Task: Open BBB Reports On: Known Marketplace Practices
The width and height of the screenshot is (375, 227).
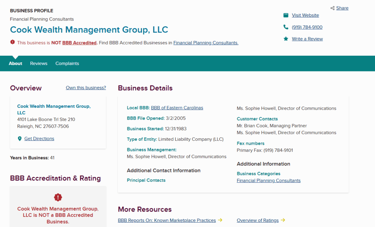Action: [167, 220]
